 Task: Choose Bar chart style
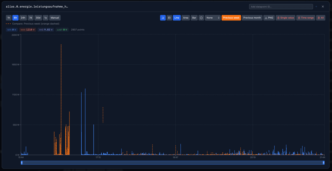click(194, 18)
